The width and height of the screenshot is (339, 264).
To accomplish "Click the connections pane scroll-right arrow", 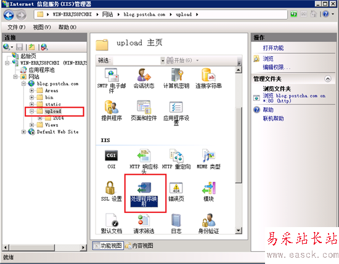I will [83, 247].
